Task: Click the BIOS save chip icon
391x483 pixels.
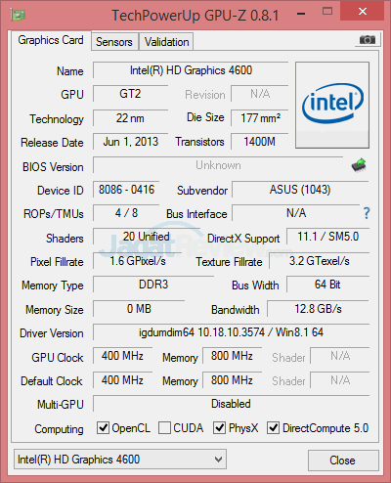Action: 359,165
